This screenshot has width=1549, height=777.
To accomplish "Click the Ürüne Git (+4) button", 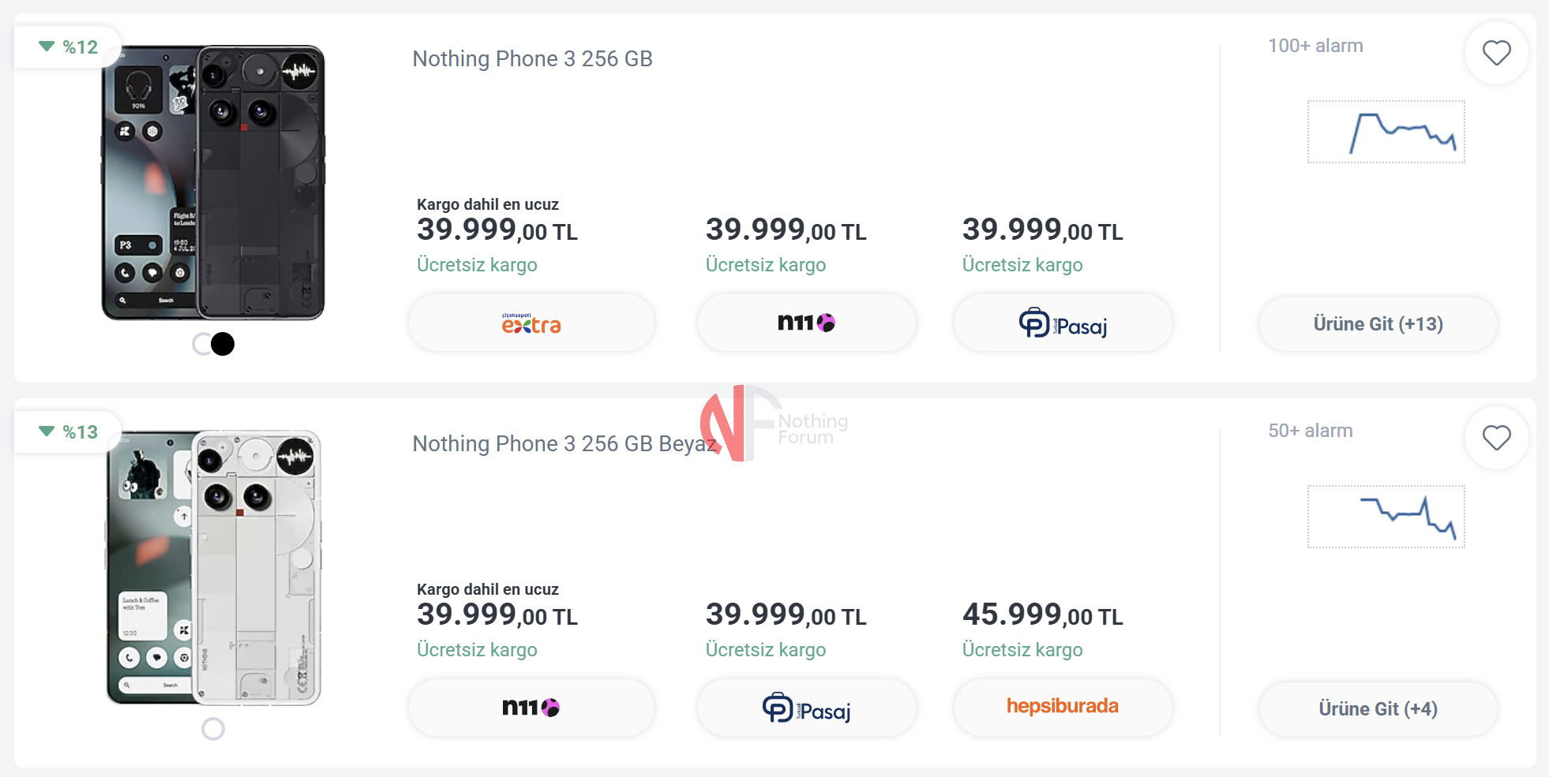I will click(x=1378, y=709).
